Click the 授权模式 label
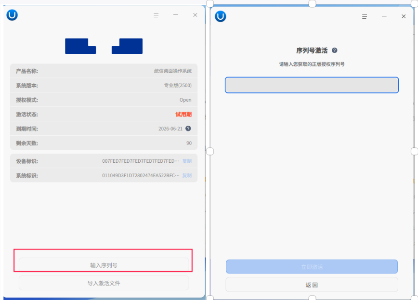418x300 pixels. pos(27,100)
